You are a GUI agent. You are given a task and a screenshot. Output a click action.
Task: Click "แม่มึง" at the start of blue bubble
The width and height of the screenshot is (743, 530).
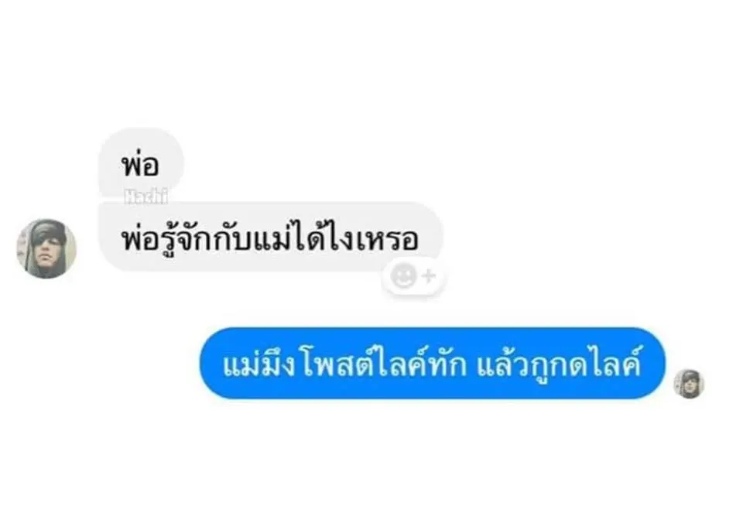click(260, 364)
